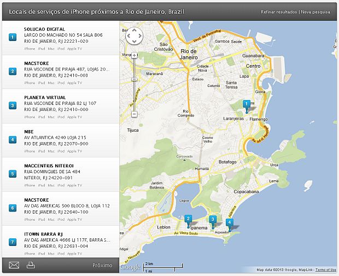
Task: Click number 7 badge beside iTown Barra
Action: pyautogui.click(x=13, y=242)
